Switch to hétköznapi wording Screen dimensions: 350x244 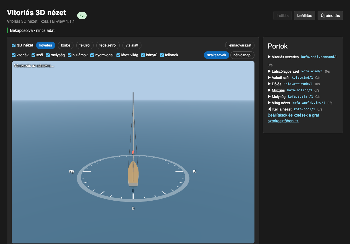(x=242, y=55)
